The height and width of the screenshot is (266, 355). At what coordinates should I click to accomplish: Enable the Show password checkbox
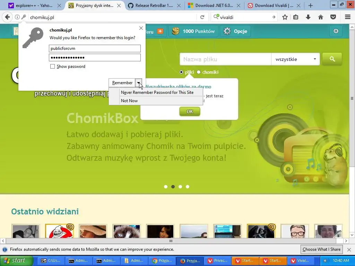pyautogui.click(x=53, y=66)
